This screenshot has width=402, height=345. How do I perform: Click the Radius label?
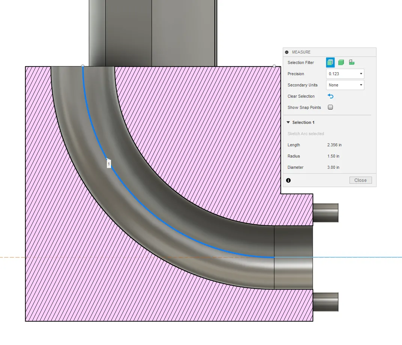pos(294,156)
